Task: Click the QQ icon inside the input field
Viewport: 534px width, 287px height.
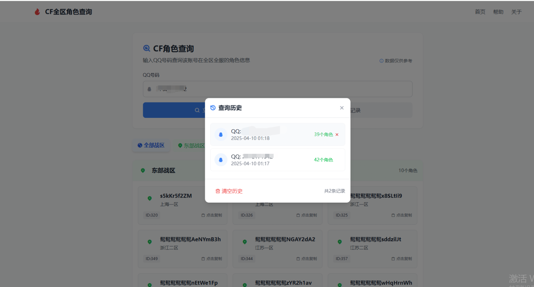Action: pos(150,89)
